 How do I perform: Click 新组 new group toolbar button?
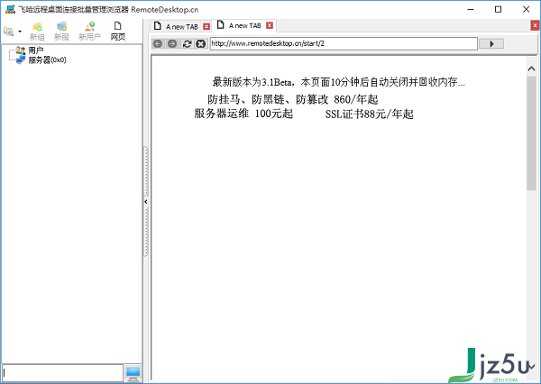click(37, 32)
